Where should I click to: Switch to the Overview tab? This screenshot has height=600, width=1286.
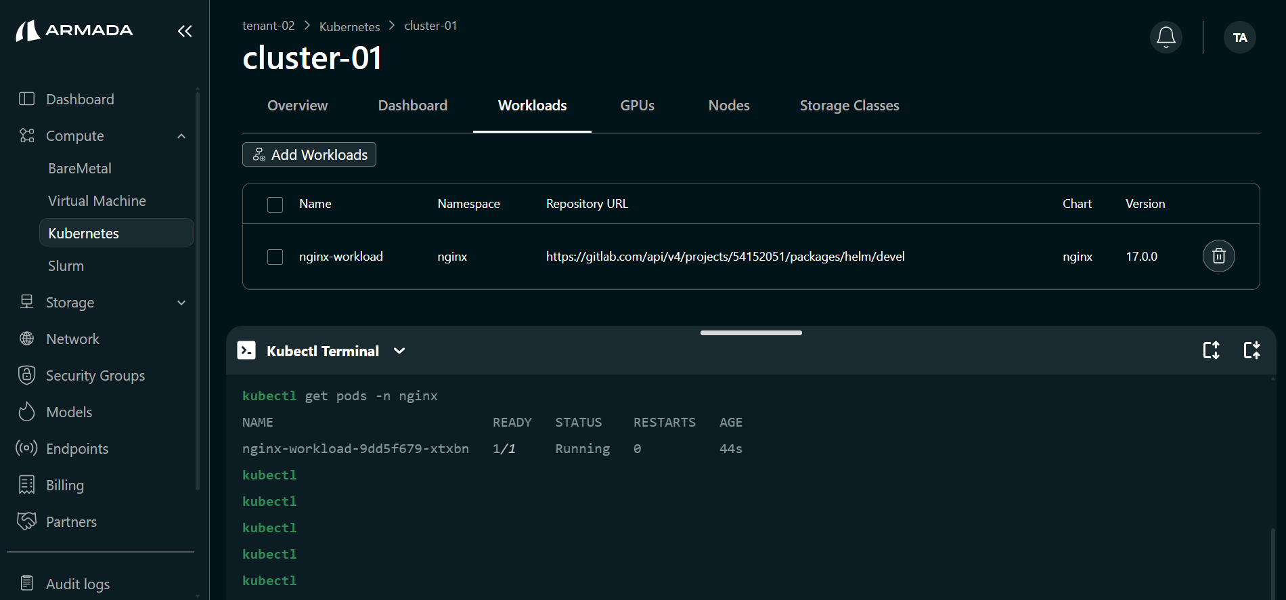(x=297, y=106)
